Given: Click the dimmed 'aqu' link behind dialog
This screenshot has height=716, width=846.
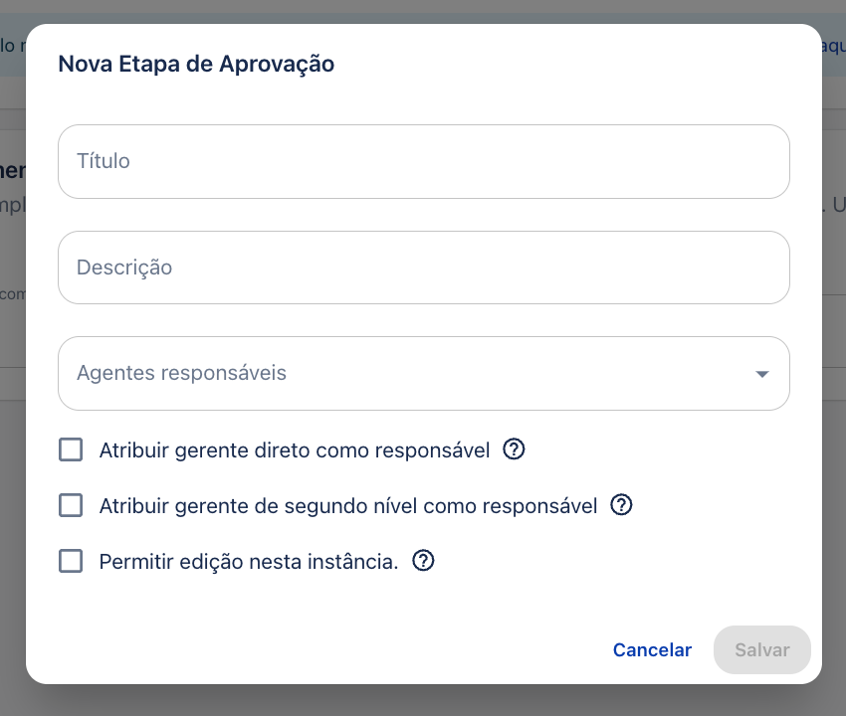Looking at the screenshot, I should point(834,46).
